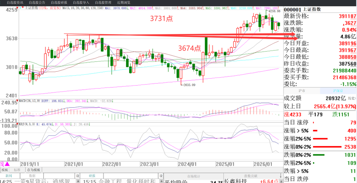The width and height of the screenshot is (357, 183).
Task: Click the MA(5,10,20,30,60,120,250) indicator label
Action: point(83,8)
